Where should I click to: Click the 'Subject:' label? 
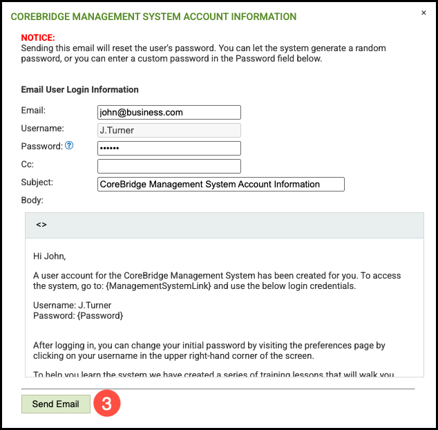37,183
